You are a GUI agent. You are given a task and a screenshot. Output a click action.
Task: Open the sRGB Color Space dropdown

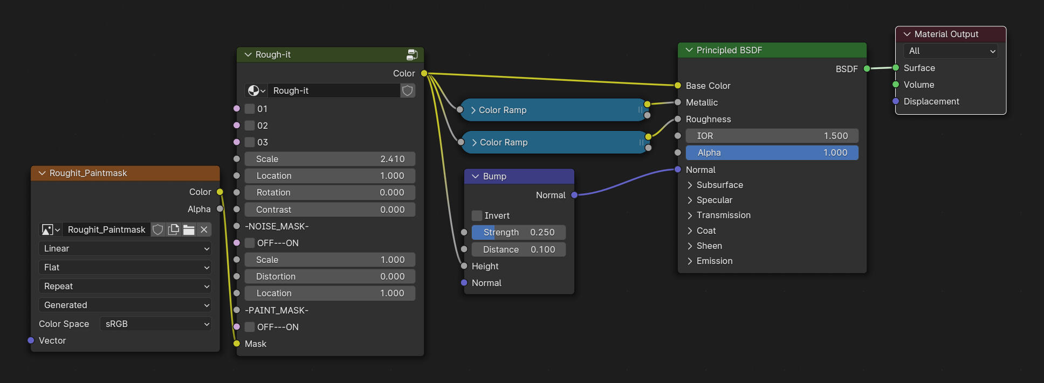[x=155, y=324]
